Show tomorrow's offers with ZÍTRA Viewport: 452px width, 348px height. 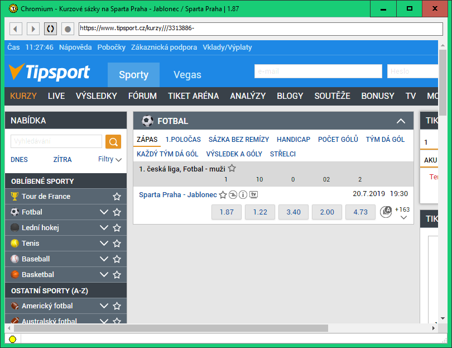(x=62, y=160)
